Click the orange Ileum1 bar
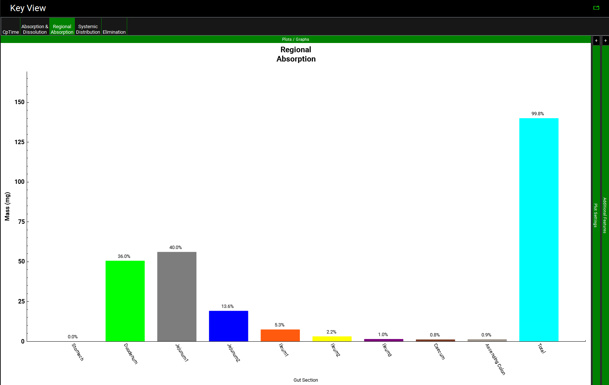 click(280, 335)
